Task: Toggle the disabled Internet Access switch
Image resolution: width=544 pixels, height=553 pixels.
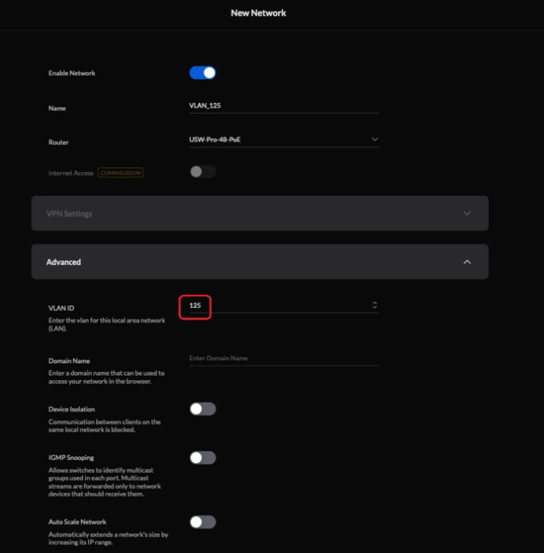Action: click(x=203, y=171)
